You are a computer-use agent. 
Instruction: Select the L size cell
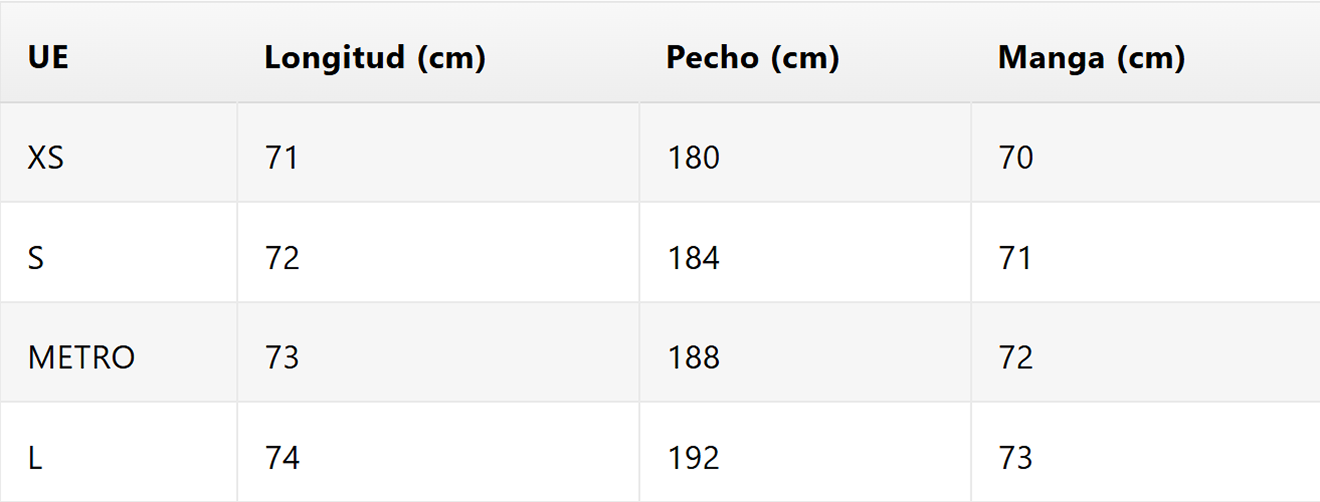click(x=35, y=457)
